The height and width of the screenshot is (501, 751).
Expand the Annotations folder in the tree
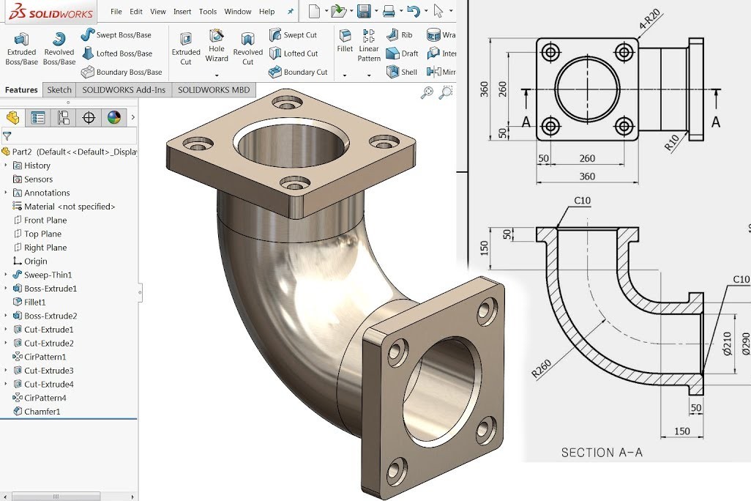[x=6, y=193]
